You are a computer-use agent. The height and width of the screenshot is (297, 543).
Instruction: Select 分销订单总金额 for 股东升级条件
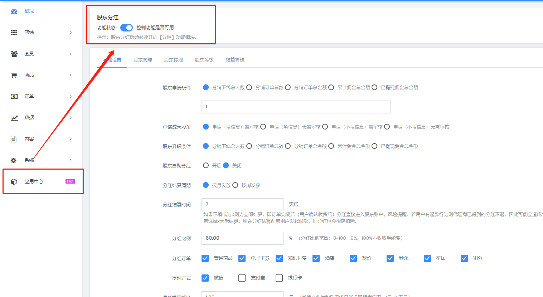(x=288, y=146)
